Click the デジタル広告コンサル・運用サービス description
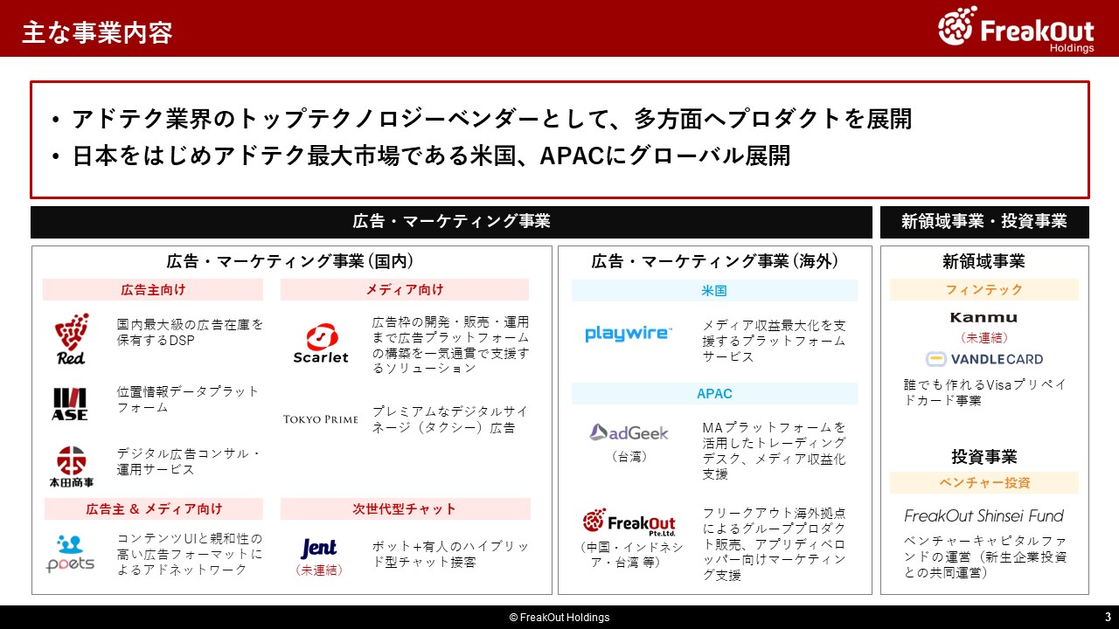Screen dimensions: 1119x629 click(188, 461)
